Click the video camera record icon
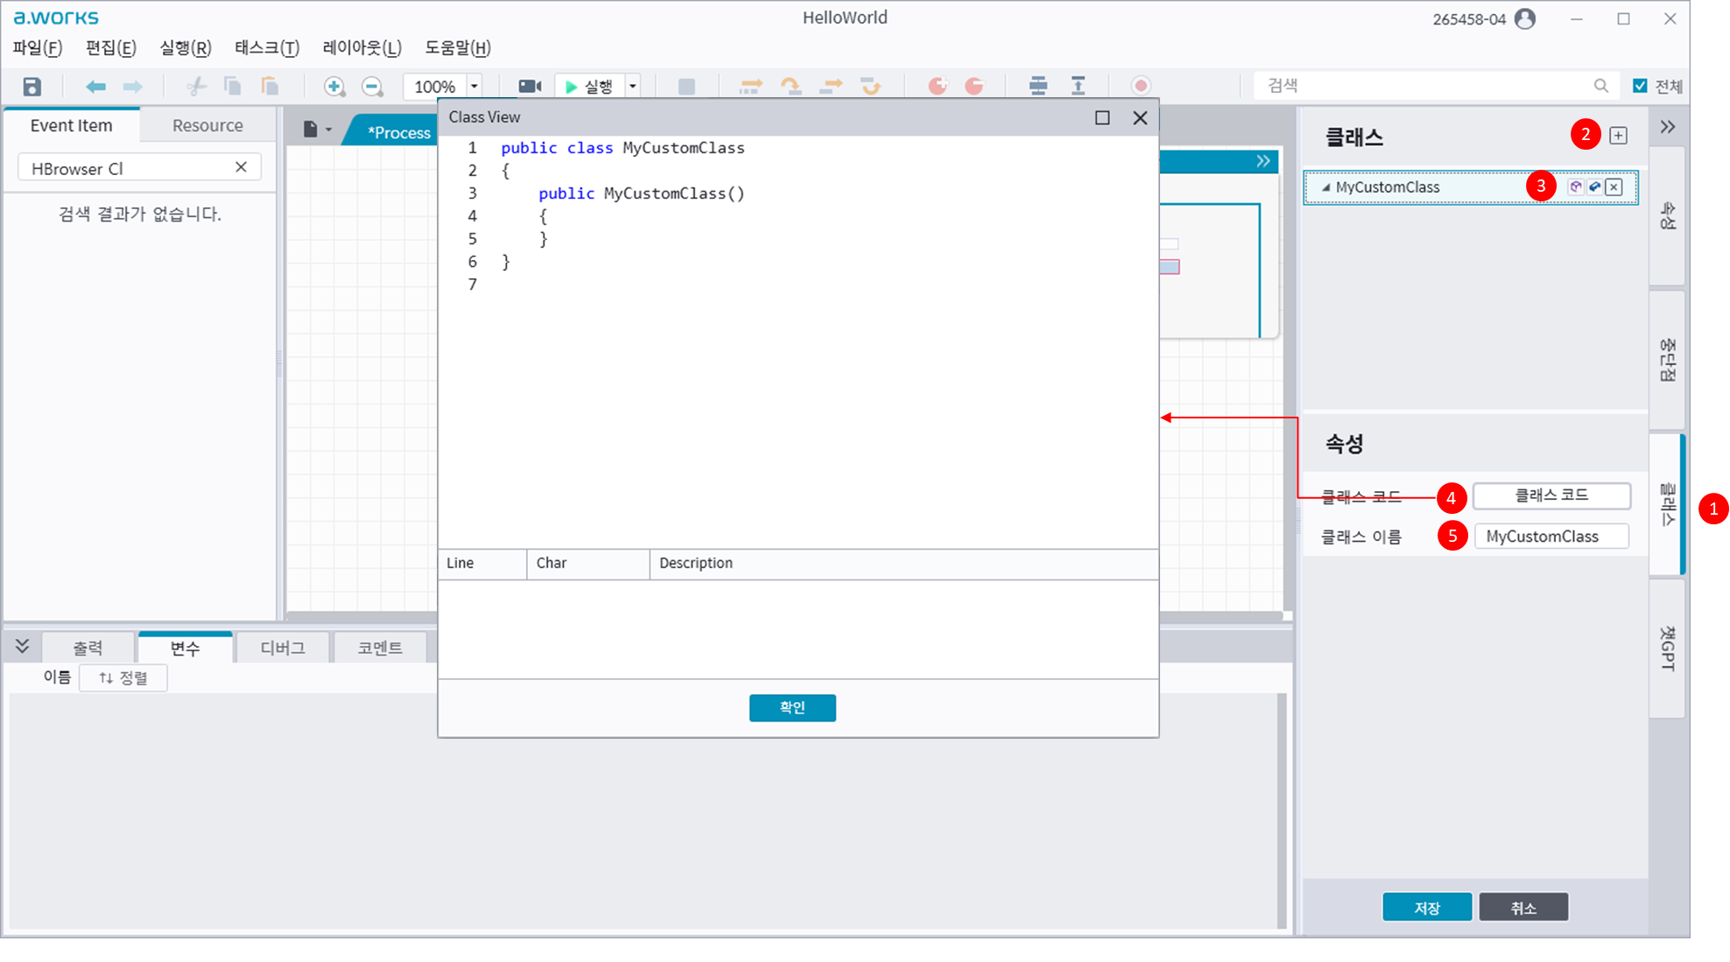 (x=530, y=86)
